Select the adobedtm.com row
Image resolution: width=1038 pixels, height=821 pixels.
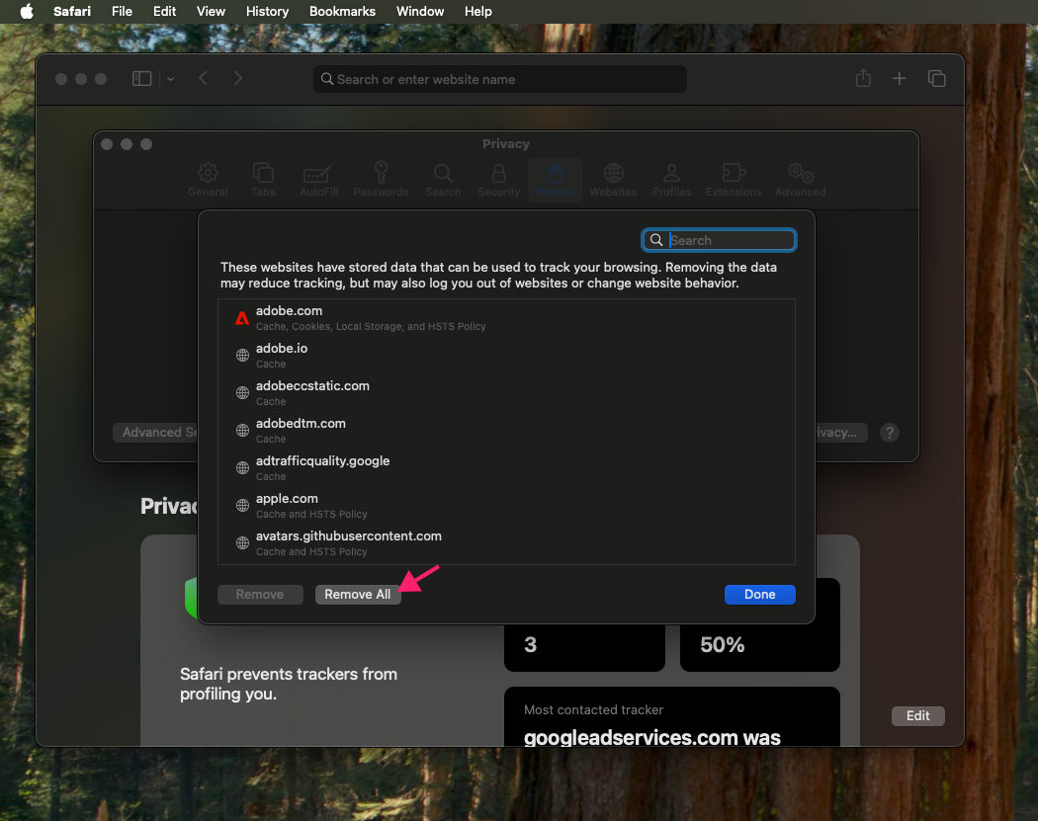click(x=506, y=431)
